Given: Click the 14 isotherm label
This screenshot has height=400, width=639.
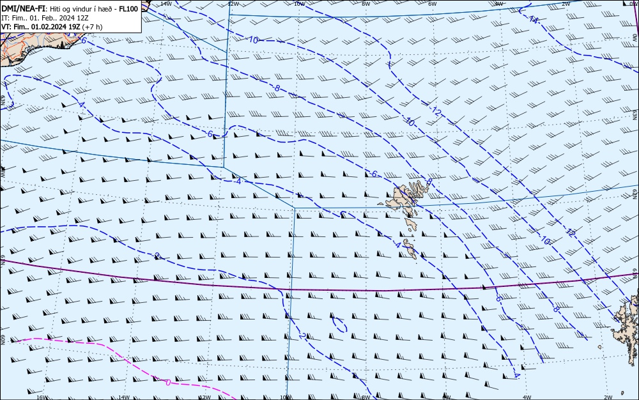Looking at the screenshot, I should pyautogui.click(x=534, y=19).
